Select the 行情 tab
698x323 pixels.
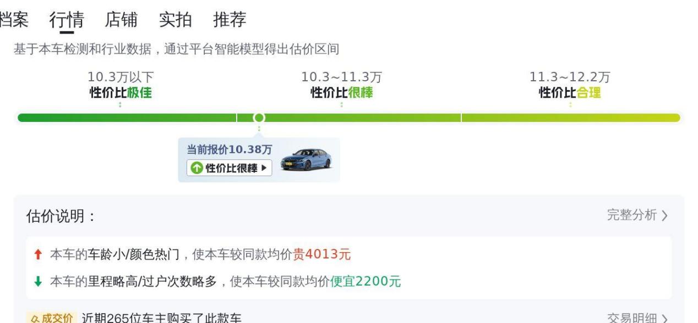67,20
